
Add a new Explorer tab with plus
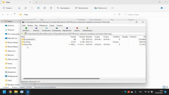pyautogui.click(x=36, y=2)
